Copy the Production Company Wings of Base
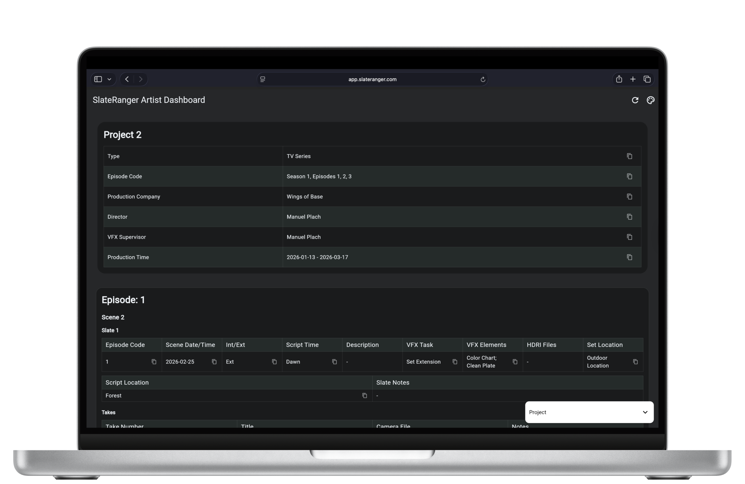This screenshot has width=745, height=484. coord(629,196)
